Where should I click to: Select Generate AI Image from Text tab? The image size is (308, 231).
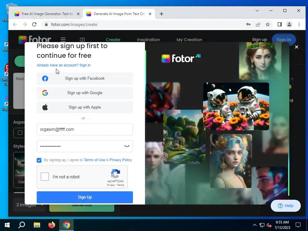coord(119,14)
